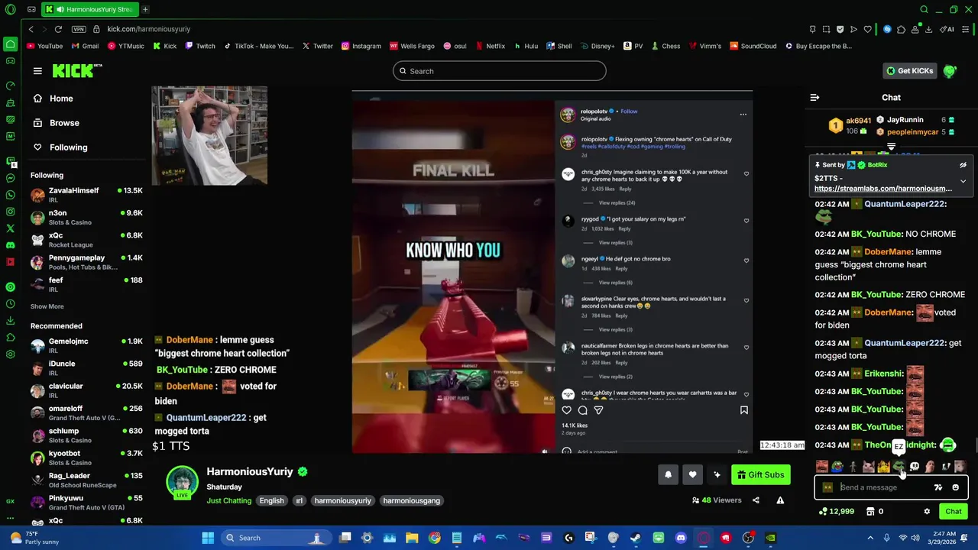Viewport: 978px width, 550px height.
Task: Expand the pinned message chevron
Action: [963, 181]
